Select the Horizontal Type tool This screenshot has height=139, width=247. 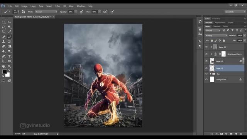pos(9,56)
